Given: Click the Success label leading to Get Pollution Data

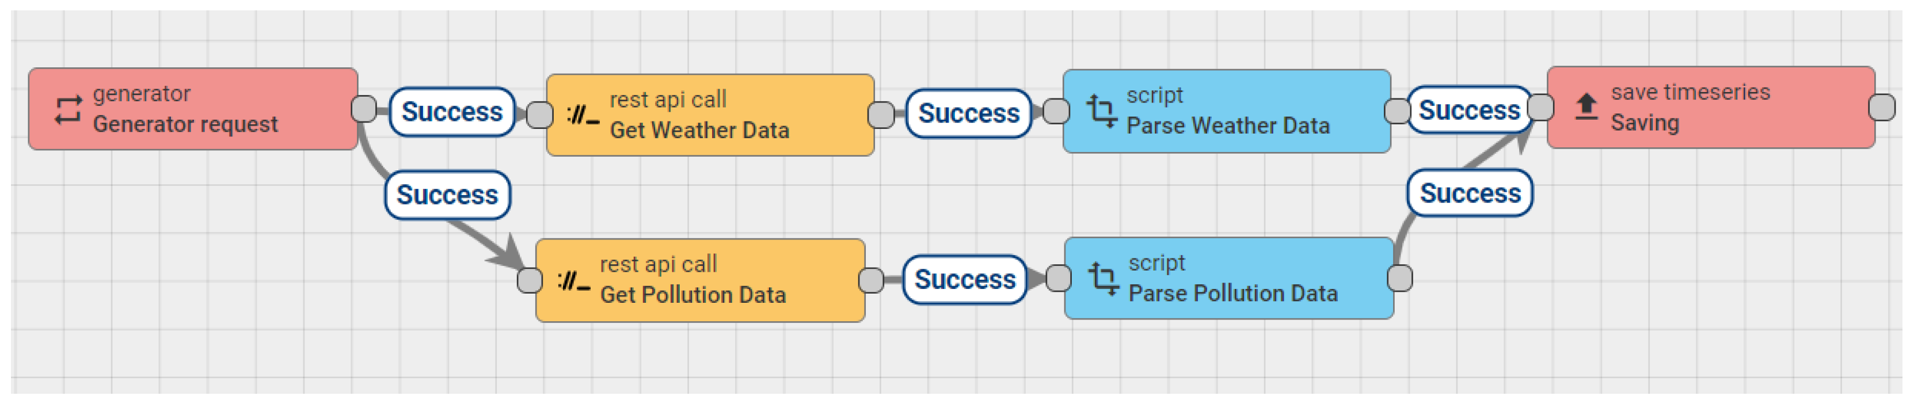Looking at the screenshot, I should [447, 195].
